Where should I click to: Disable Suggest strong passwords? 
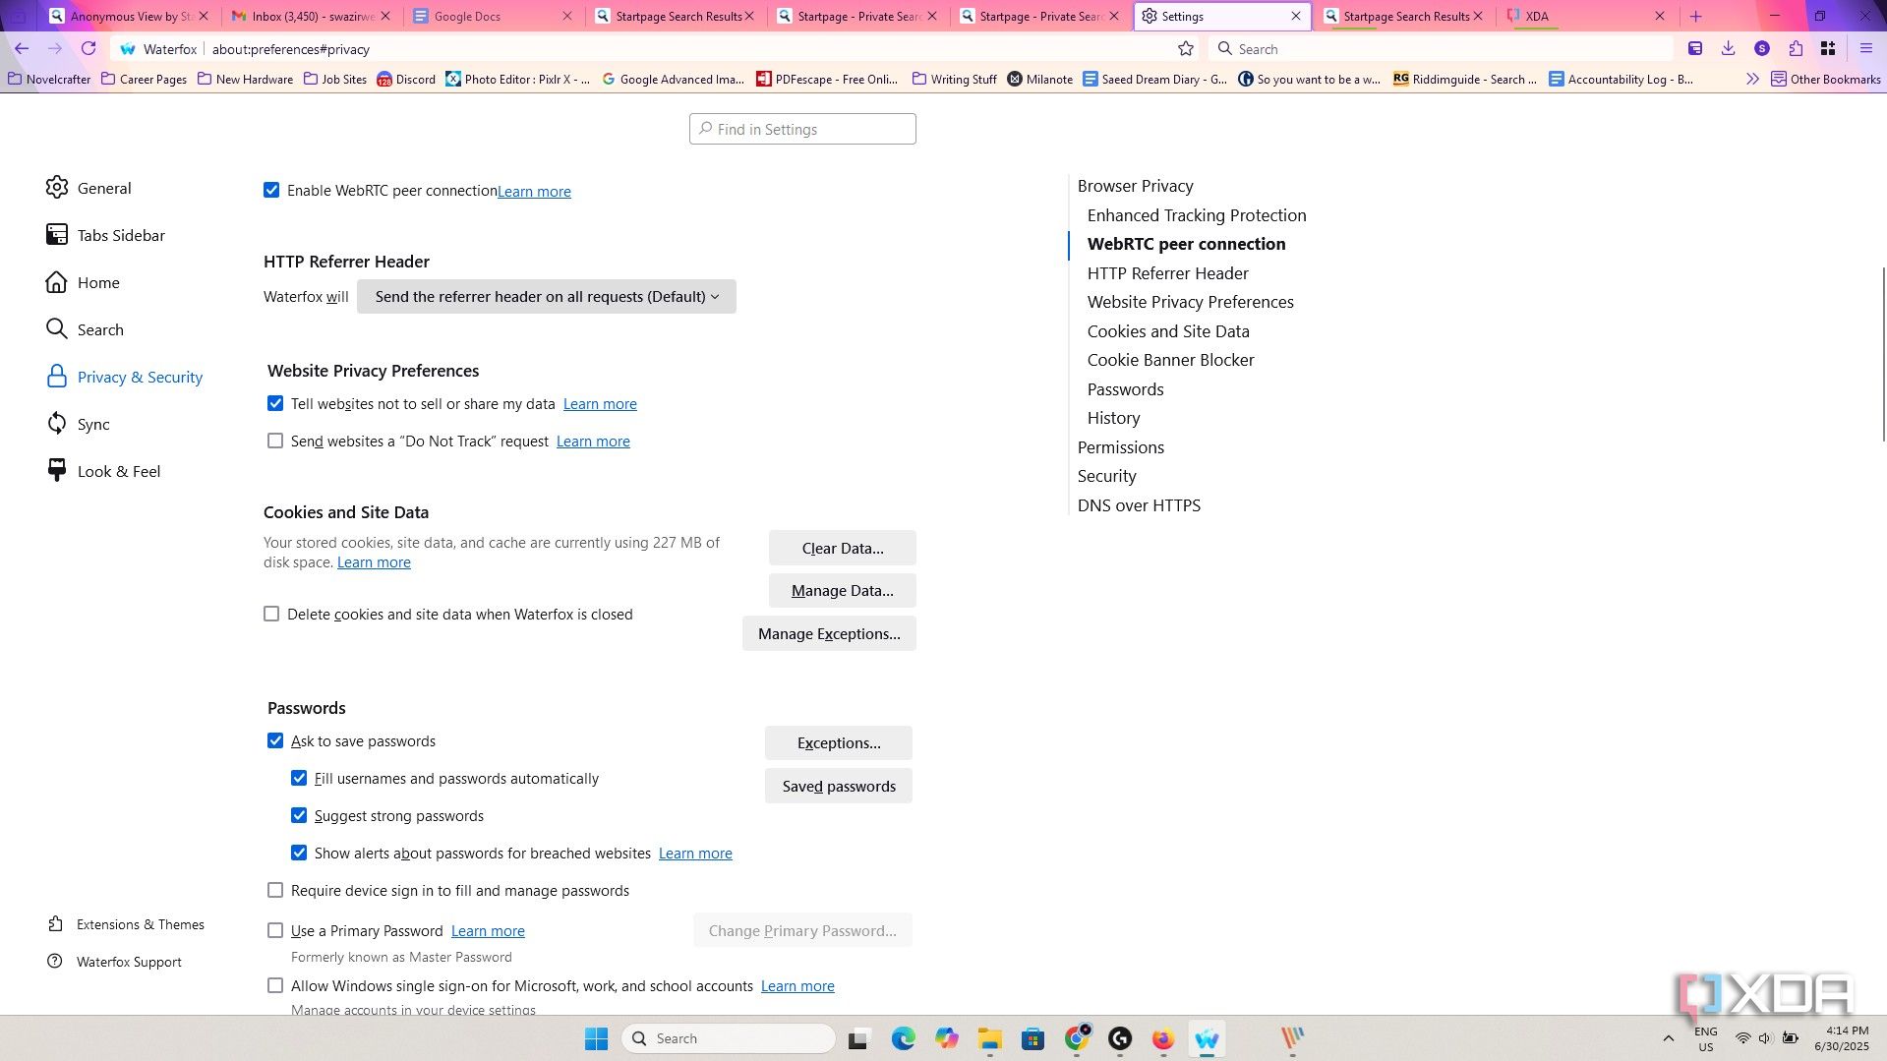click(x=299, y=815)
